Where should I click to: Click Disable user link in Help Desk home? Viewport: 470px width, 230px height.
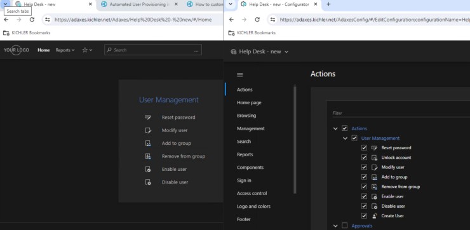(175, 182)
